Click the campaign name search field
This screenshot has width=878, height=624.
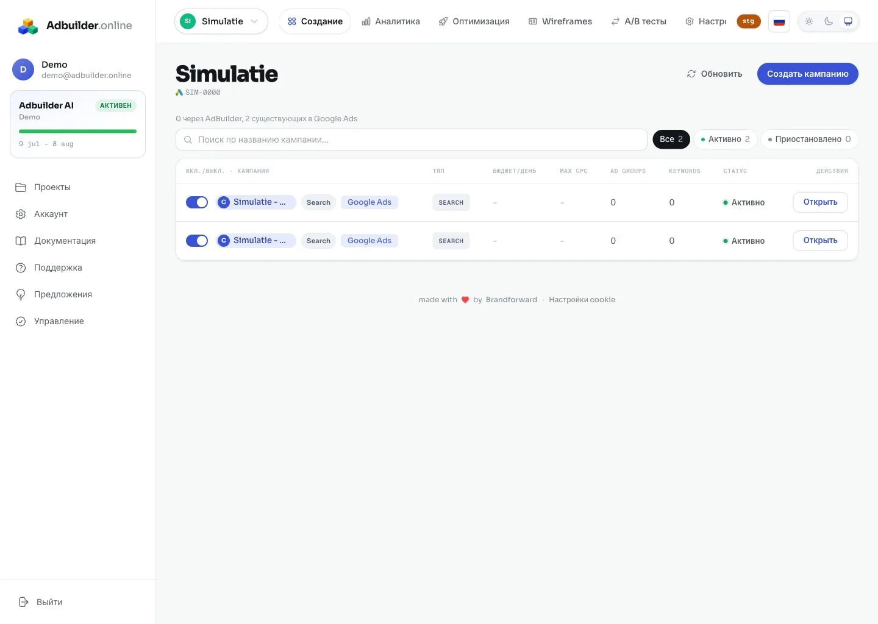click(412, 140)
